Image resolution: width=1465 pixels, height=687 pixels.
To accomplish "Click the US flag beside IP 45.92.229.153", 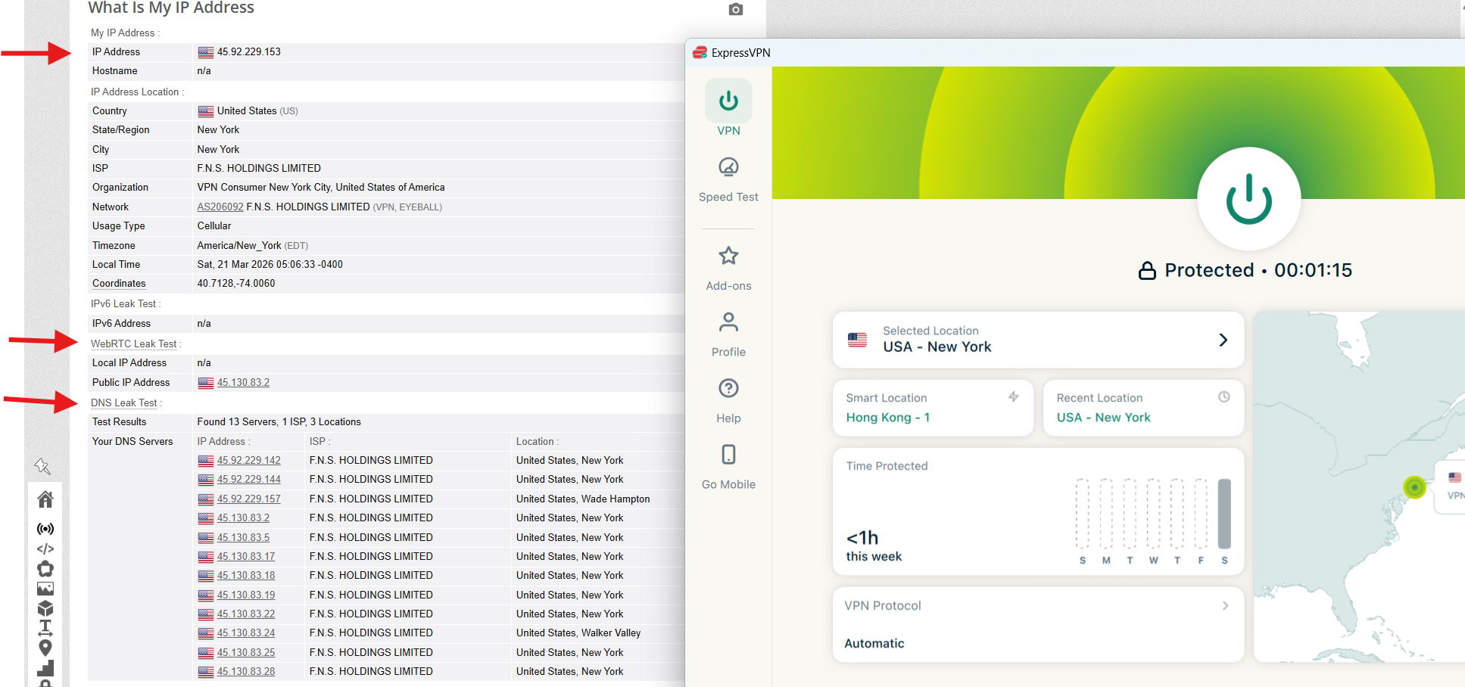I will (205, 52).
